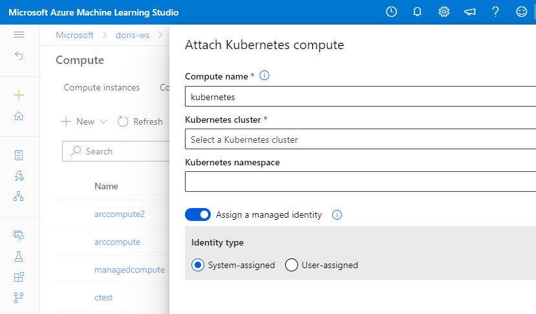
Task: Open the notifications bell
Action: pos(418,12)
